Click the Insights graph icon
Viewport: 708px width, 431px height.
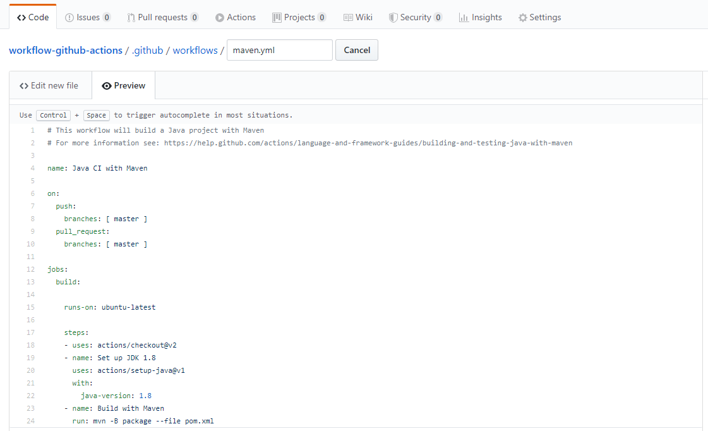pos(464,18)
